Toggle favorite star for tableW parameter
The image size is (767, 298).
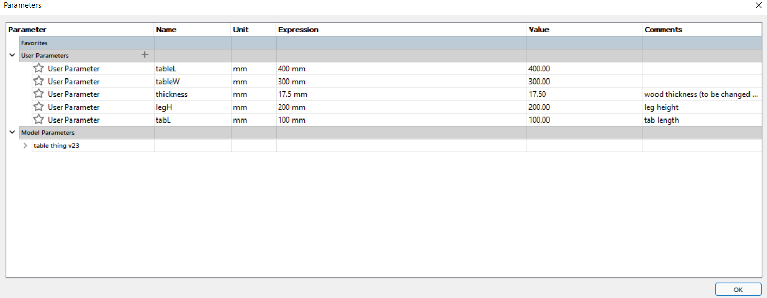click(39, 81)
